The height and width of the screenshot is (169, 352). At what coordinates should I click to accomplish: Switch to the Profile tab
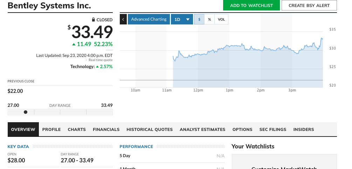pos(51,129)
